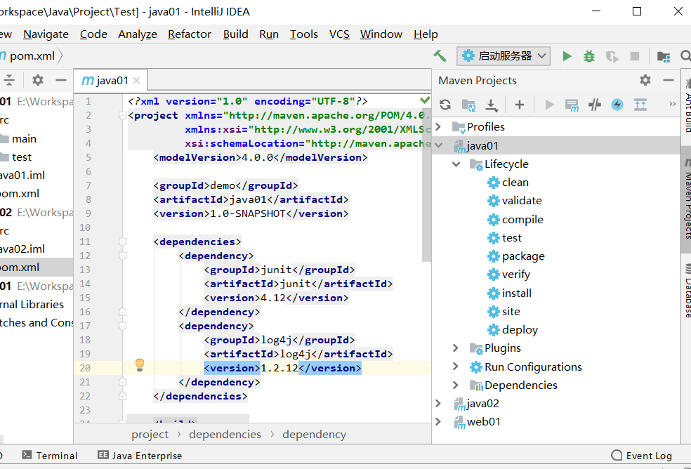Click the green inspection checkmark in editor

425,100
